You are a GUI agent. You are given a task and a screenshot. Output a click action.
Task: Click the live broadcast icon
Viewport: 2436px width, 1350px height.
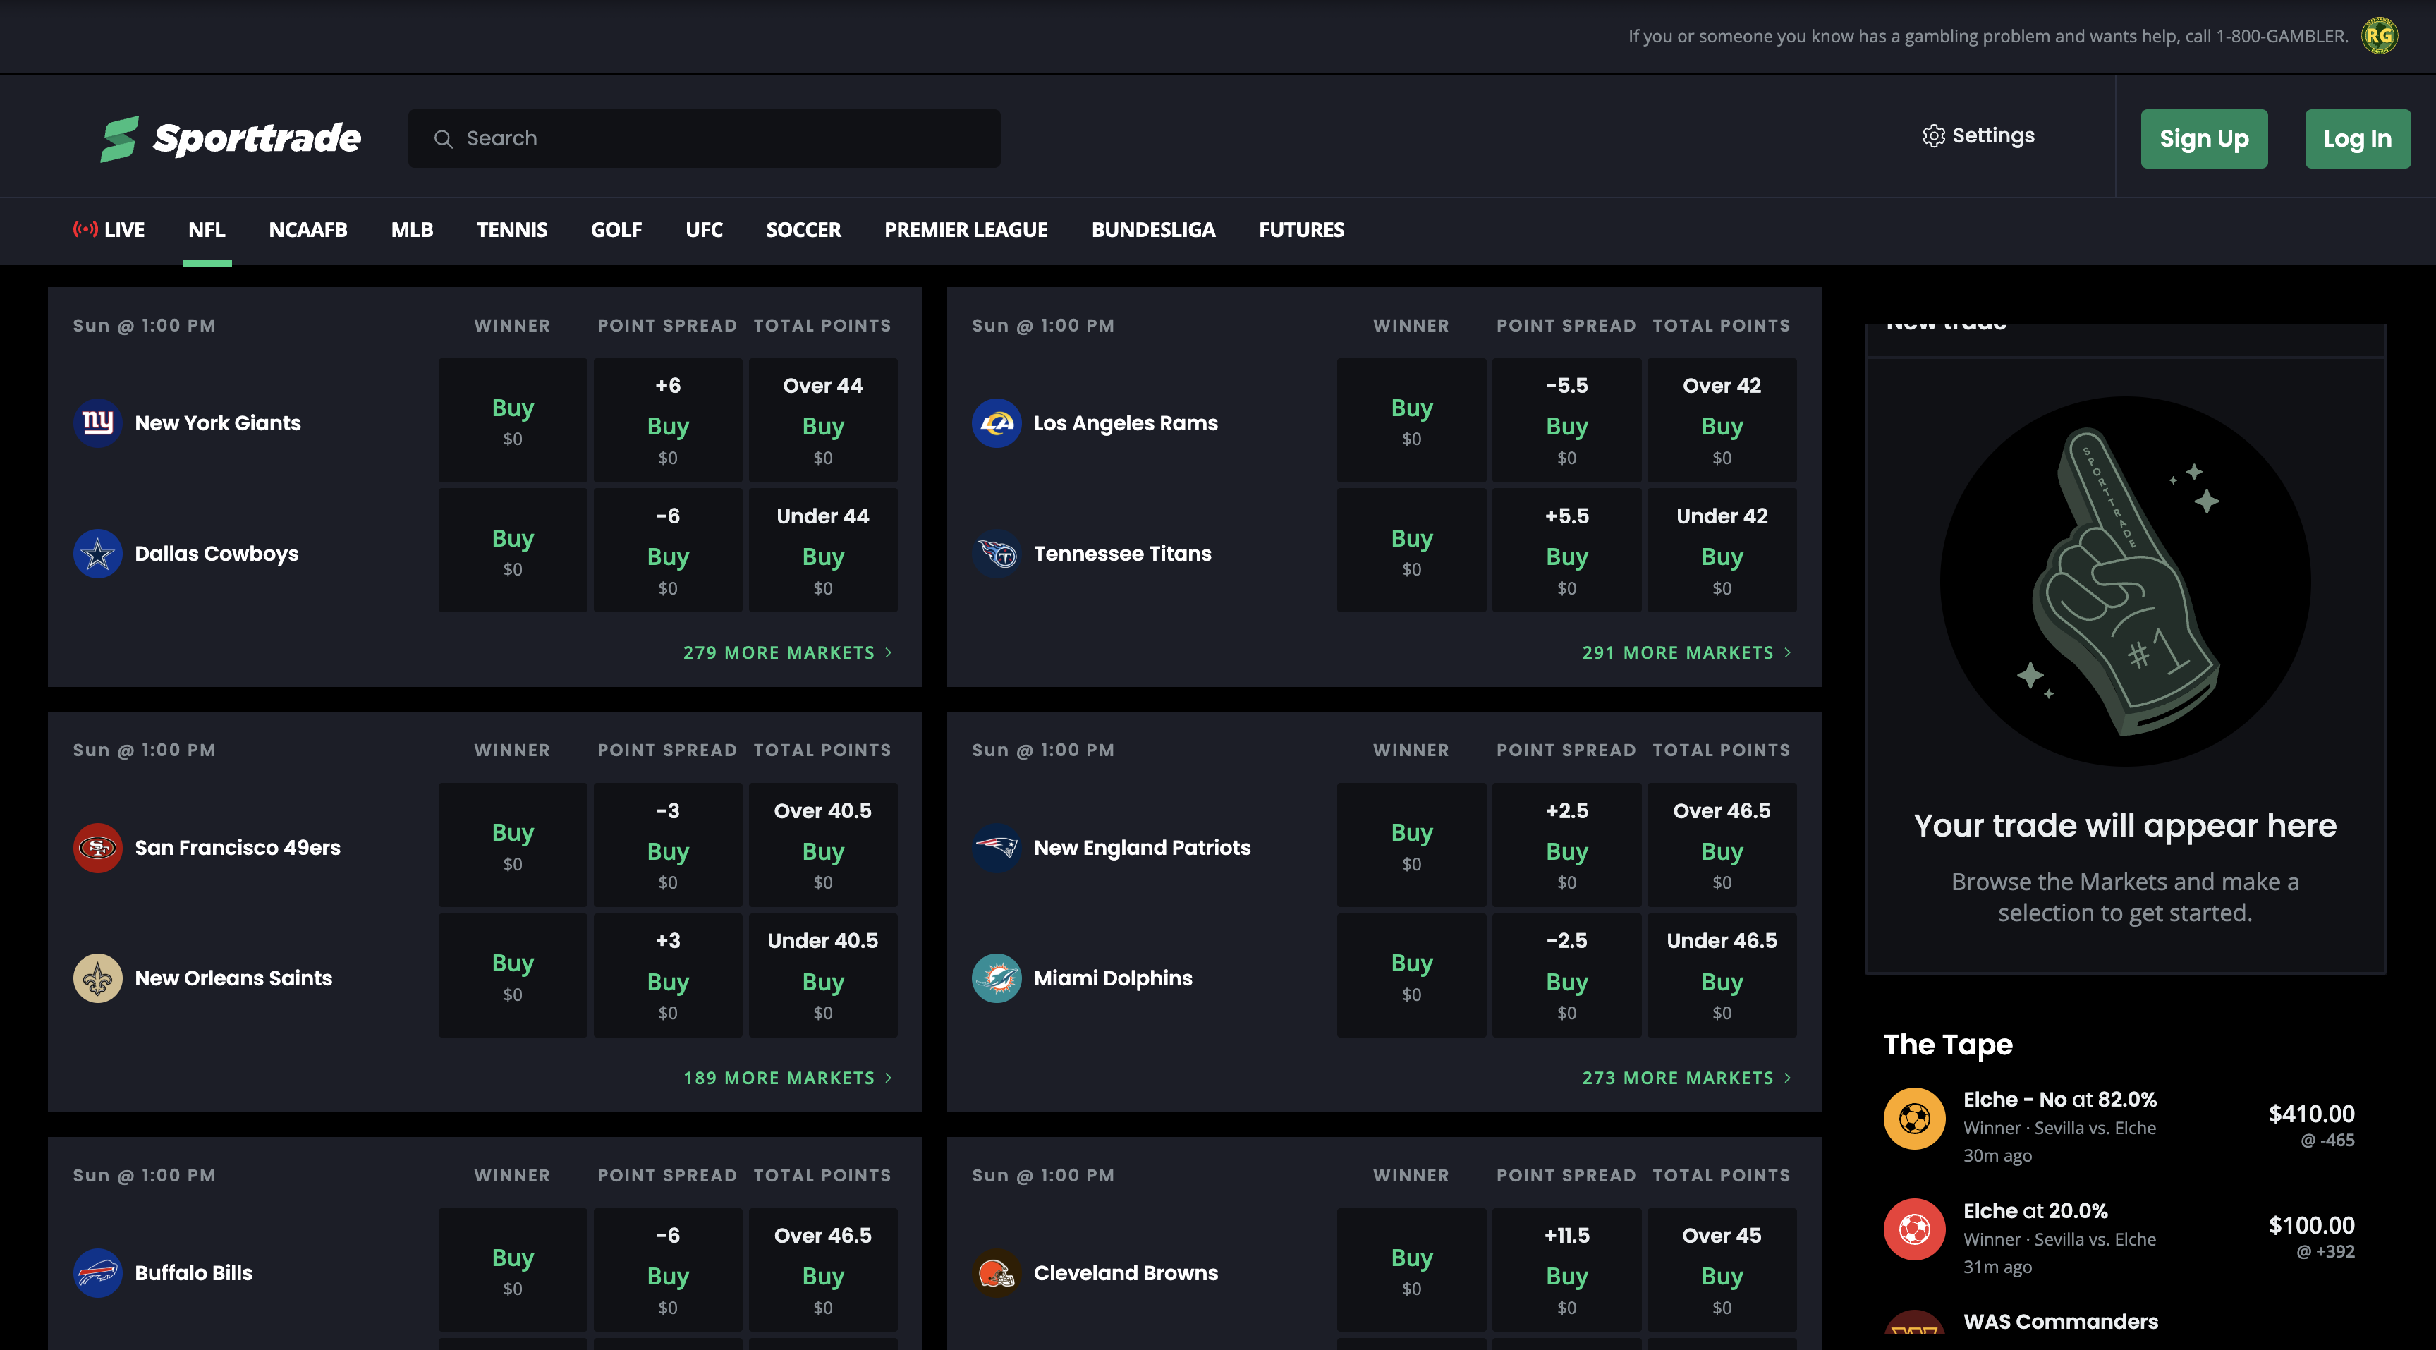tap(85, 229)
